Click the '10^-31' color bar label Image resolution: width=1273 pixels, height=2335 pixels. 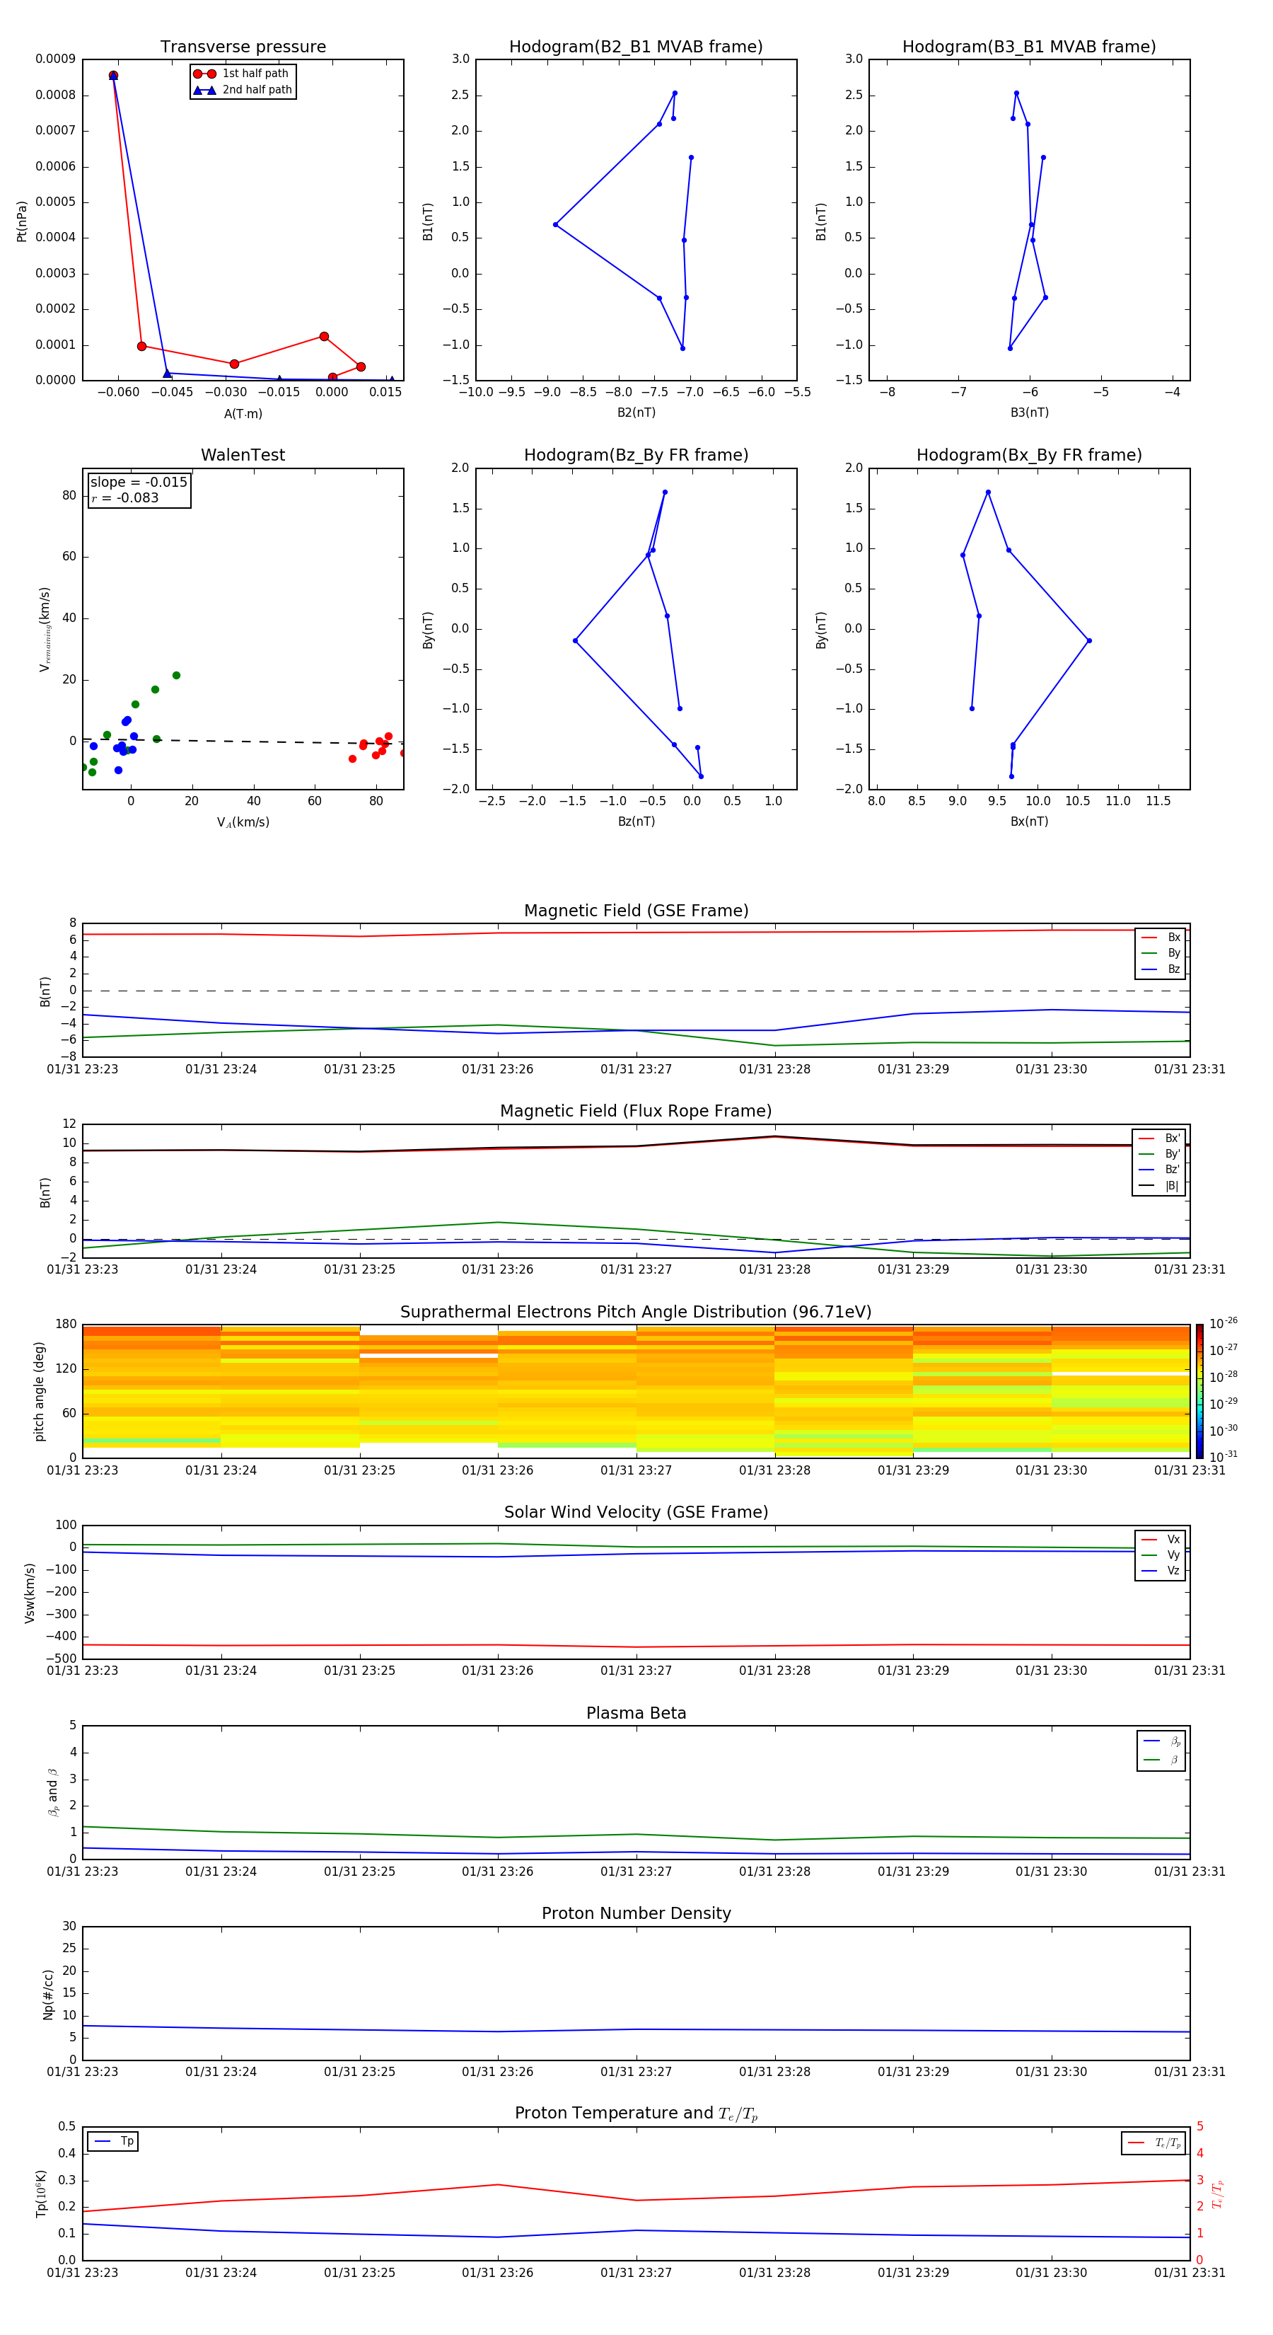pyautogui.click(x=1223, y=1457)
